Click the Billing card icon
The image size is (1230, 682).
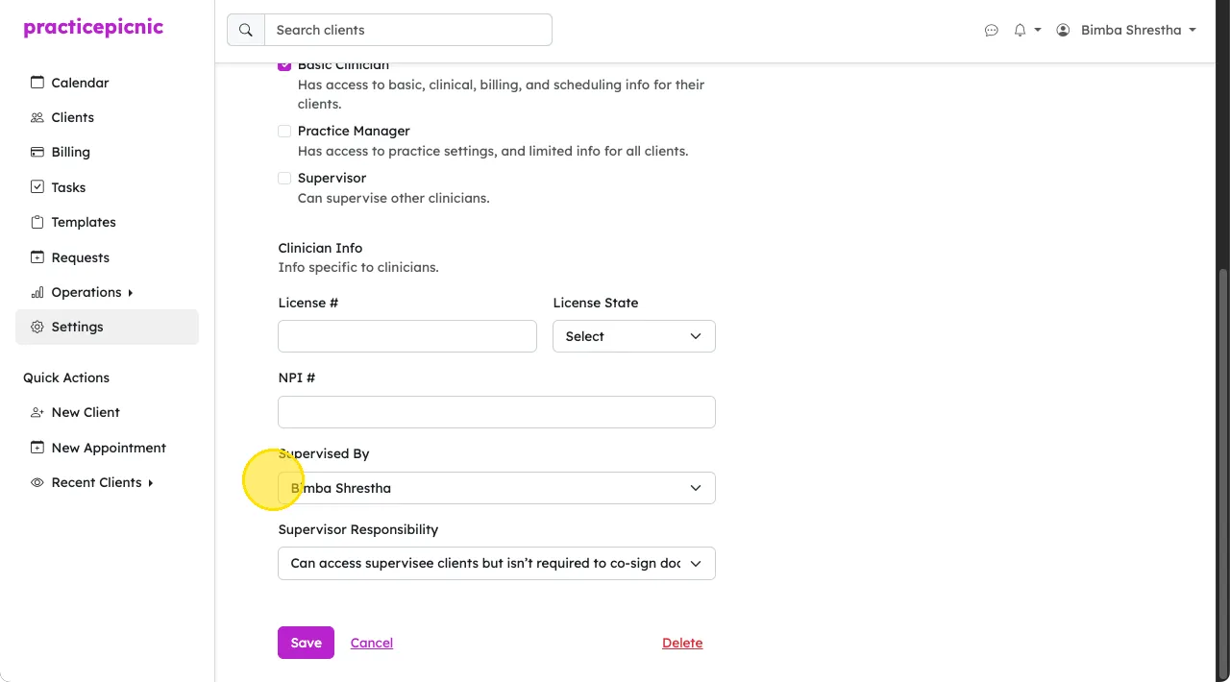click(37, 152)
